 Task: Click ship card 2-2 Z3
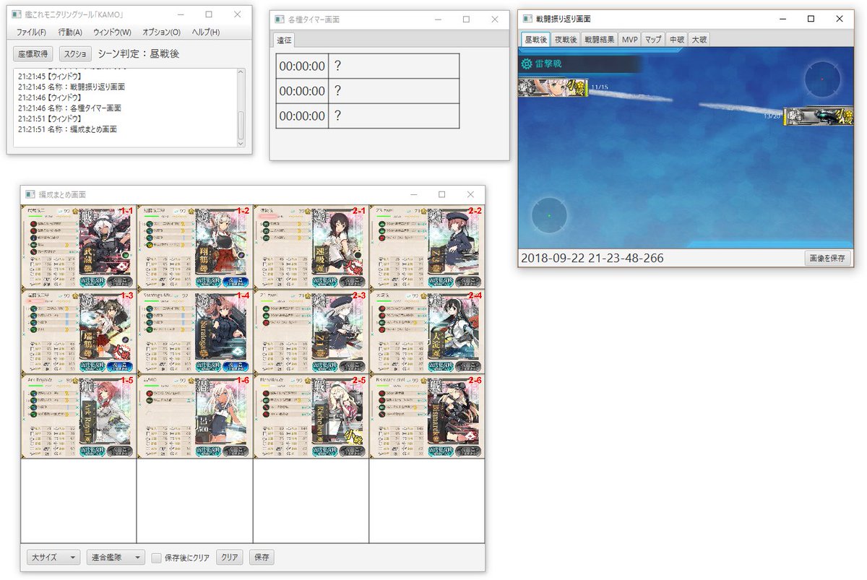[x=426, y=247]
